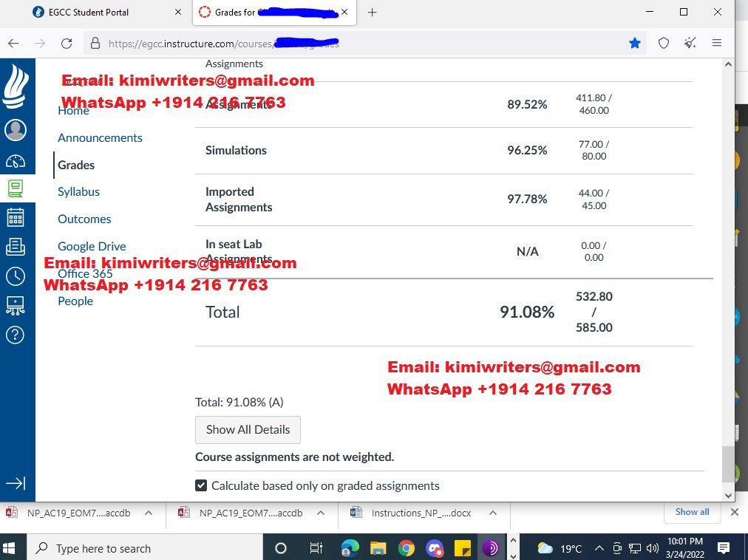Expand options for second NP_AC19_EOM7 accdb download
The width and height of the screenshot is (748, 560).
click(x=321, y=513)
